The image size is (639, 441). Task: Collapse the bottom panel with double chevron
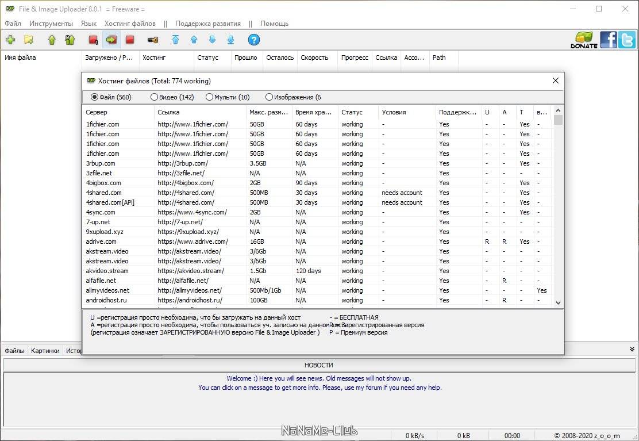tap(632, 350)
